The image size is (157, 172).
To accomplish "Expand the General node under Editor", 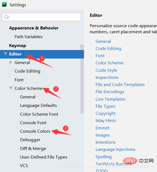I will pyautogui.click(x=11, y=62).
